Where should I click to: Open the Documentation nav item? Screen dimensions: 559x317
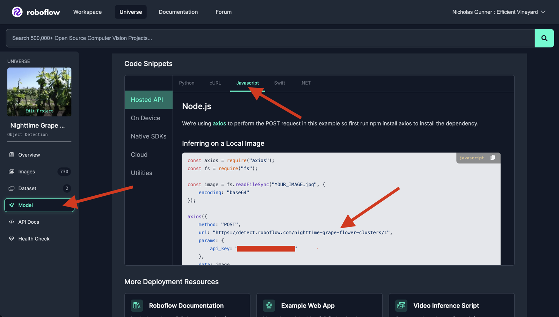pyautogui.click(x=178, y=12)
